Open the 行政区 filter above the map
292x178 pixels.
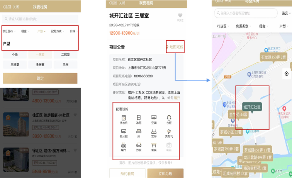[x=222, y=27]
